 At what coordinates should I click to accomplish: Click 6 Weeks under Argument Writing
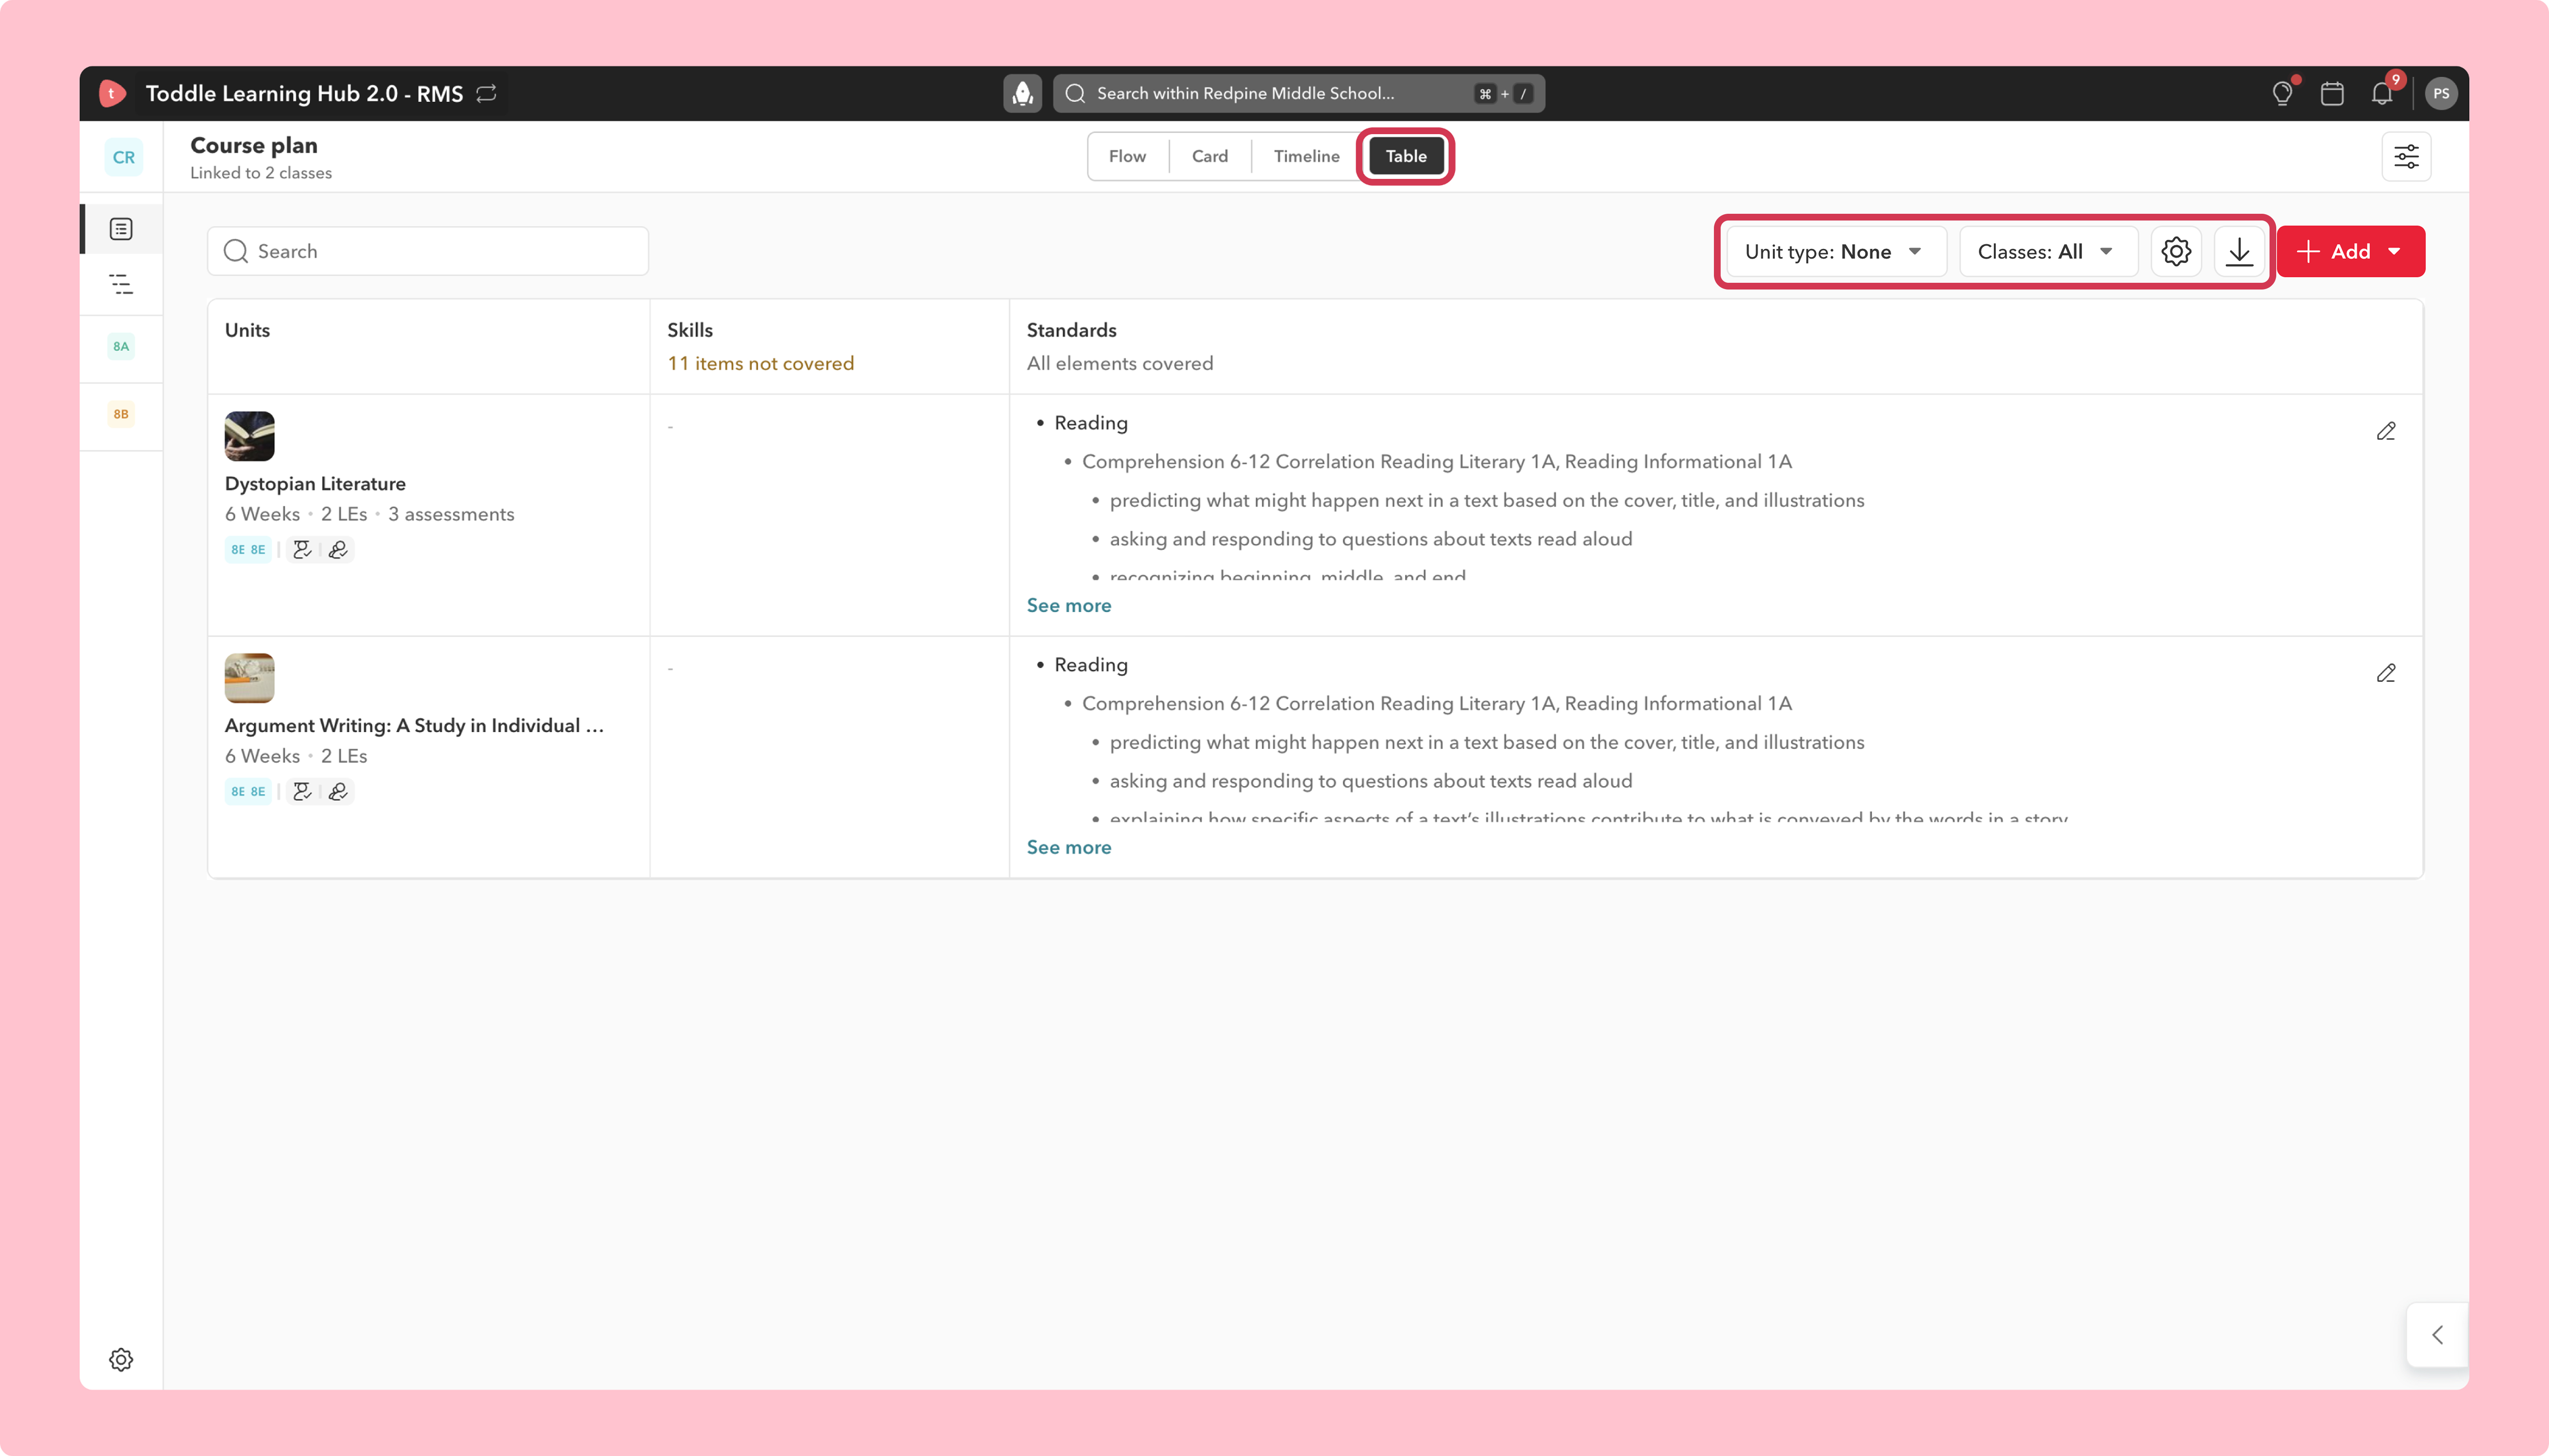click(262, 756)
